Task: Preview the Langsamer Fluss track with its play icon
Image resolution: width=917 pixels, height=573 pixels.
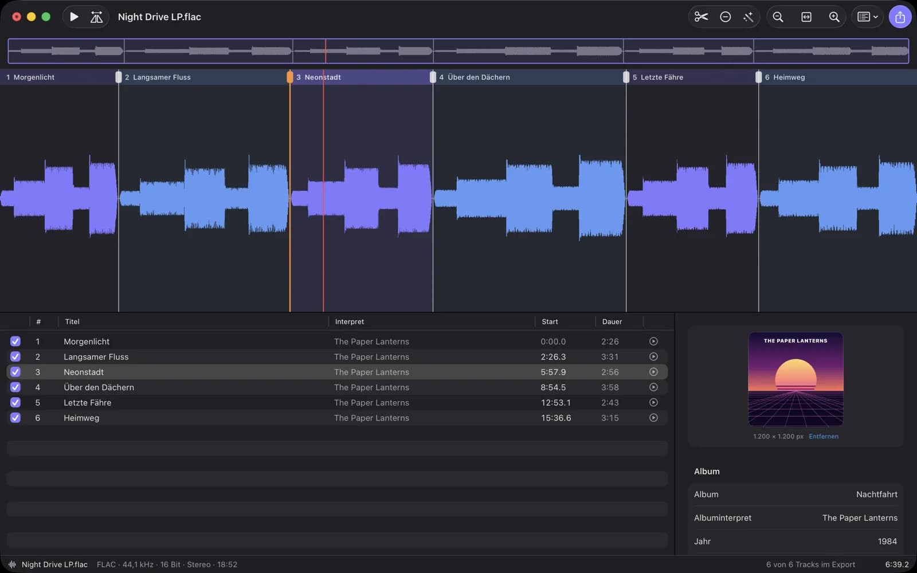Action: pyautogui.click(x=653, y=356)
